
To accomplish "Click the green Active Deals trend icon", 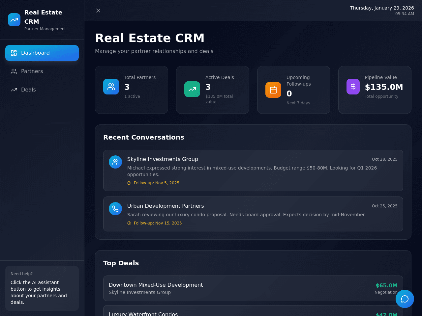I will [192, 89].
